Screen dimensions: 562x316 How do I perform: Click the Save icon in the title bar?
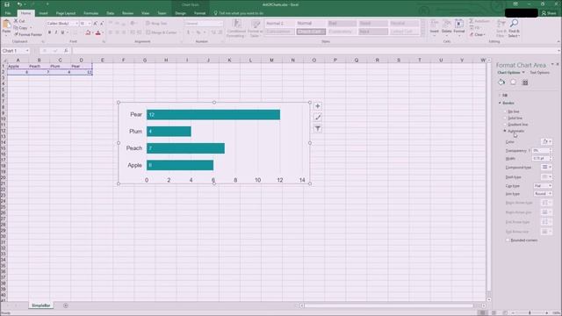[x=7, y=4]
